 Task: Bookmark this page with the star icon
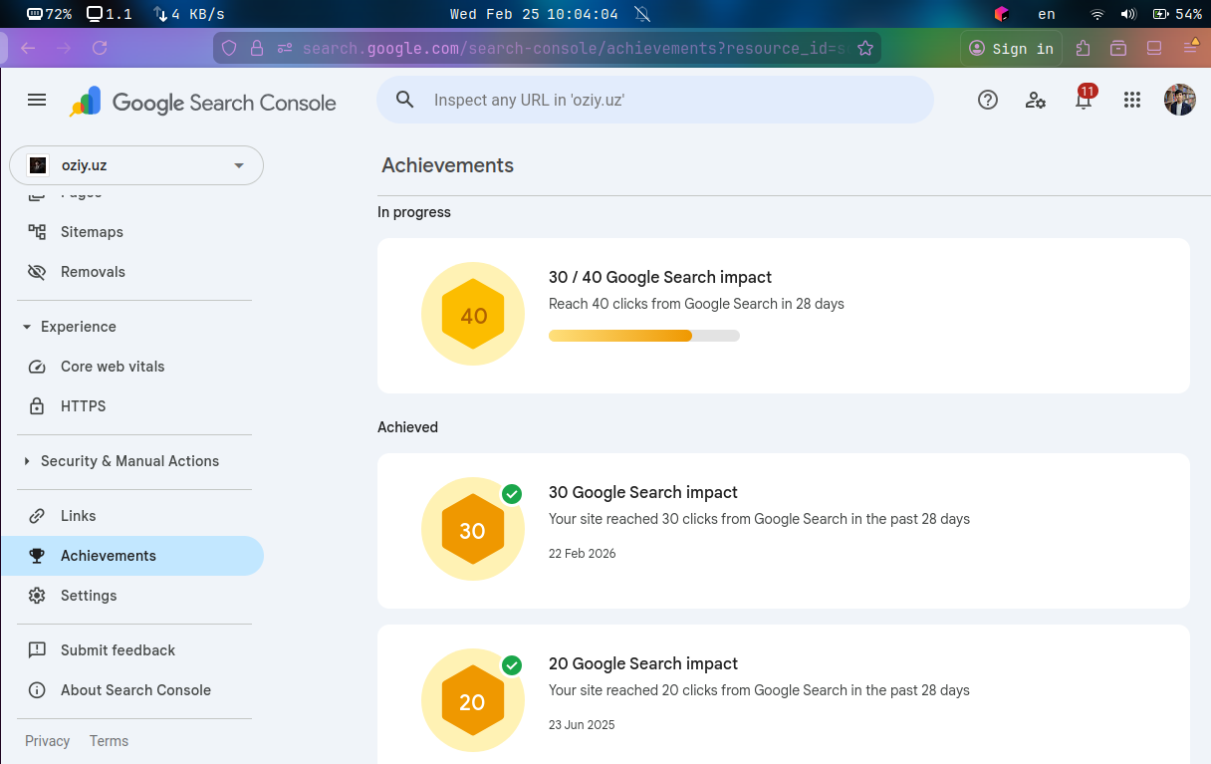(865, 48)
